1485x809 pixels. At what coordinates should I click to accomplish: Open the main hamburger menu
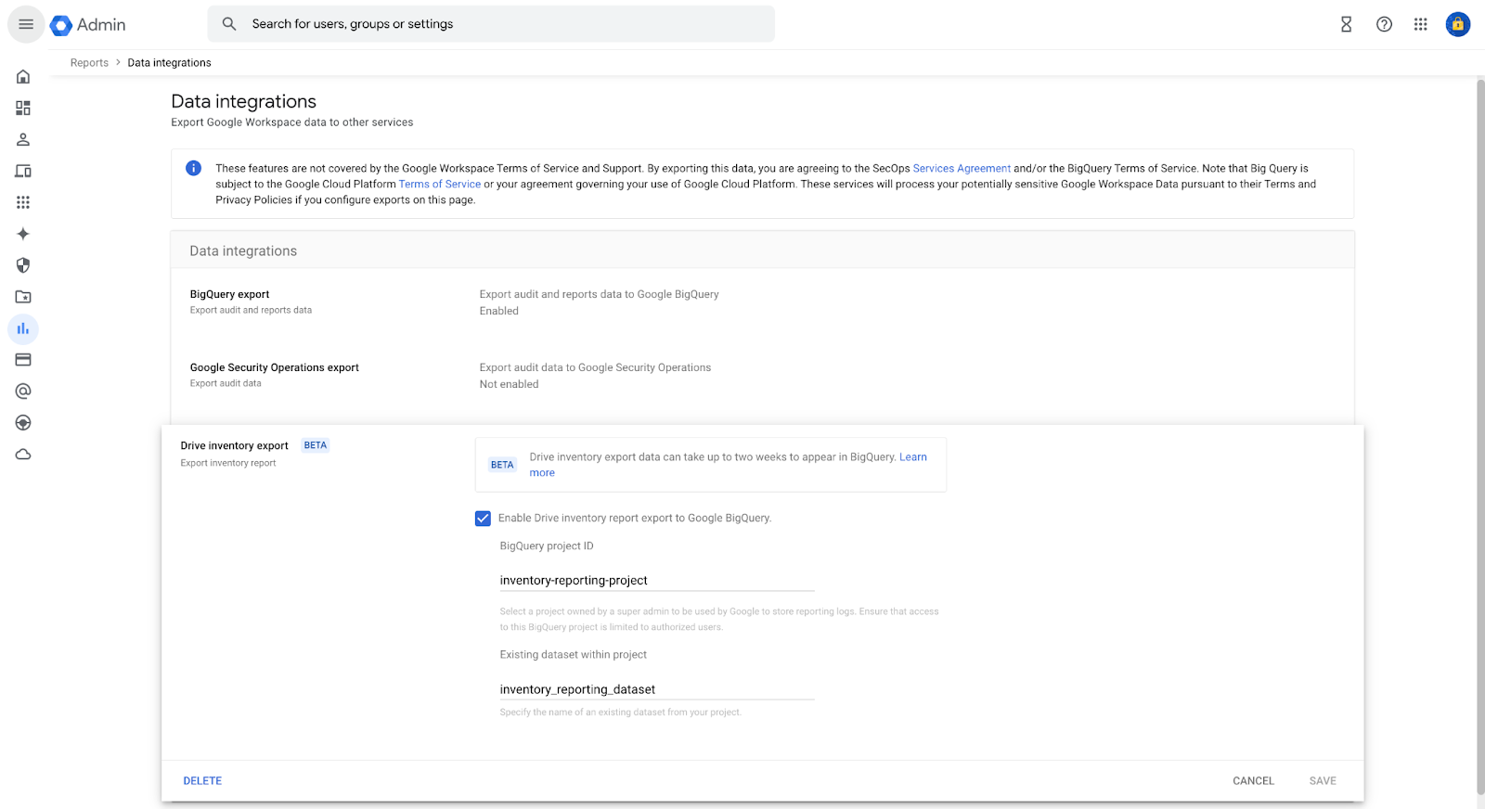click(26, 24)
